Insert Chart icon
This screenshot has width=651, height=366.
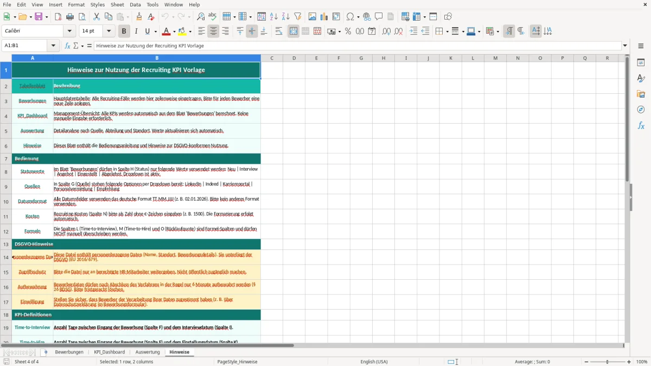point(324,17)
